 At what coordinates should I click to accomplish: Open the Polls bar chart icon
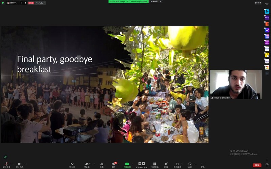102,165
